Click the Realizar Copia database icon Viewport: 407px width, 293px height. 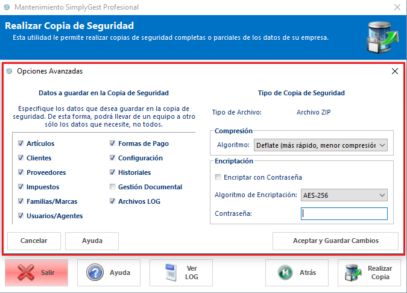tap(353, 273)
